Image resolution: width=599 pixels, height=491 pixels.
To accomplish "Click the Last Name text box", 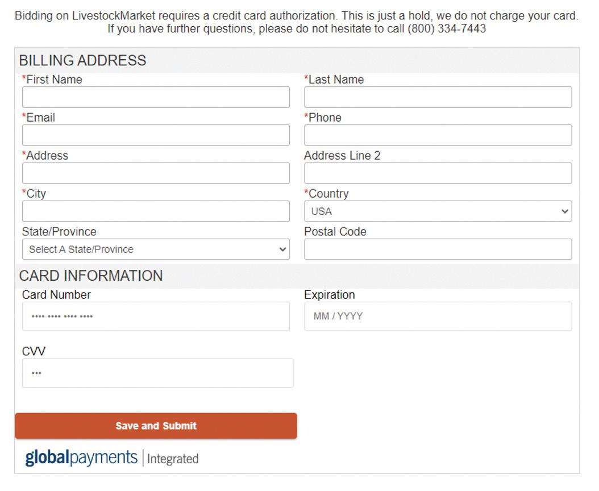I will click(x=438, y=97).
